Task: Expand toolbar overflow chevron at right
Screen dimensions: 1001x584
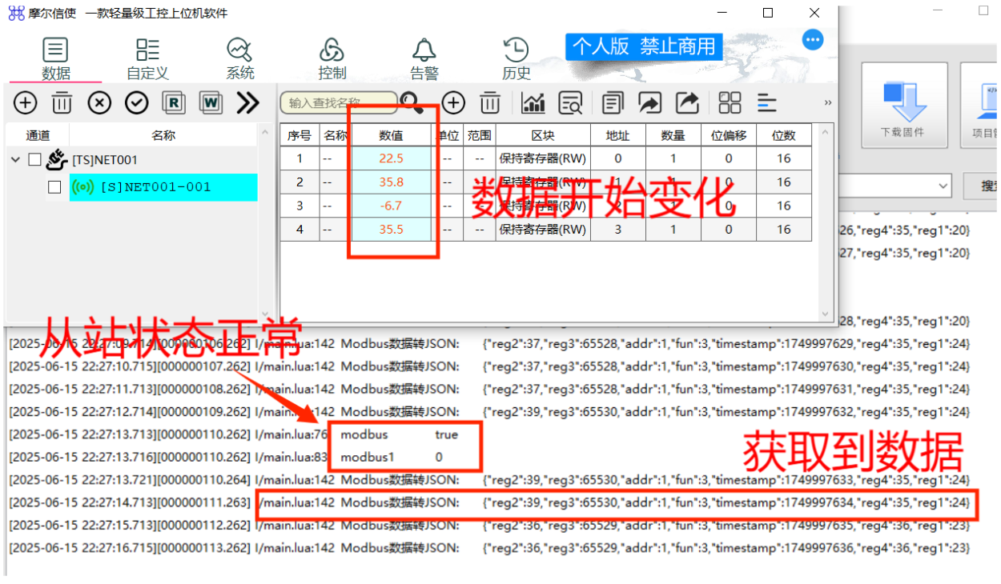Action: 827,102
